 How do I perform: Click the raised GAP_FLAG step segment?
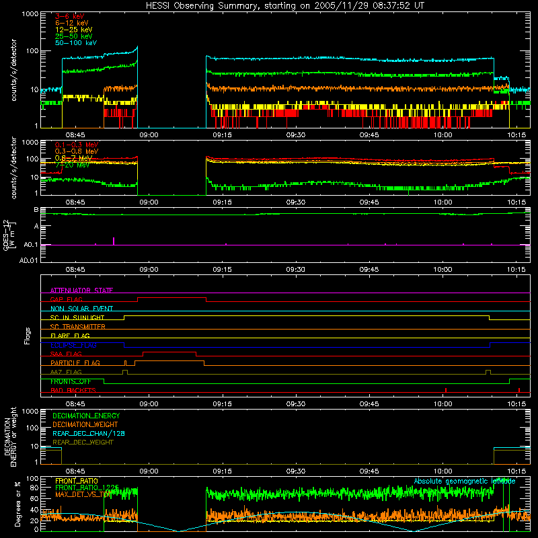pyautogui.click(x=172, y=298)
